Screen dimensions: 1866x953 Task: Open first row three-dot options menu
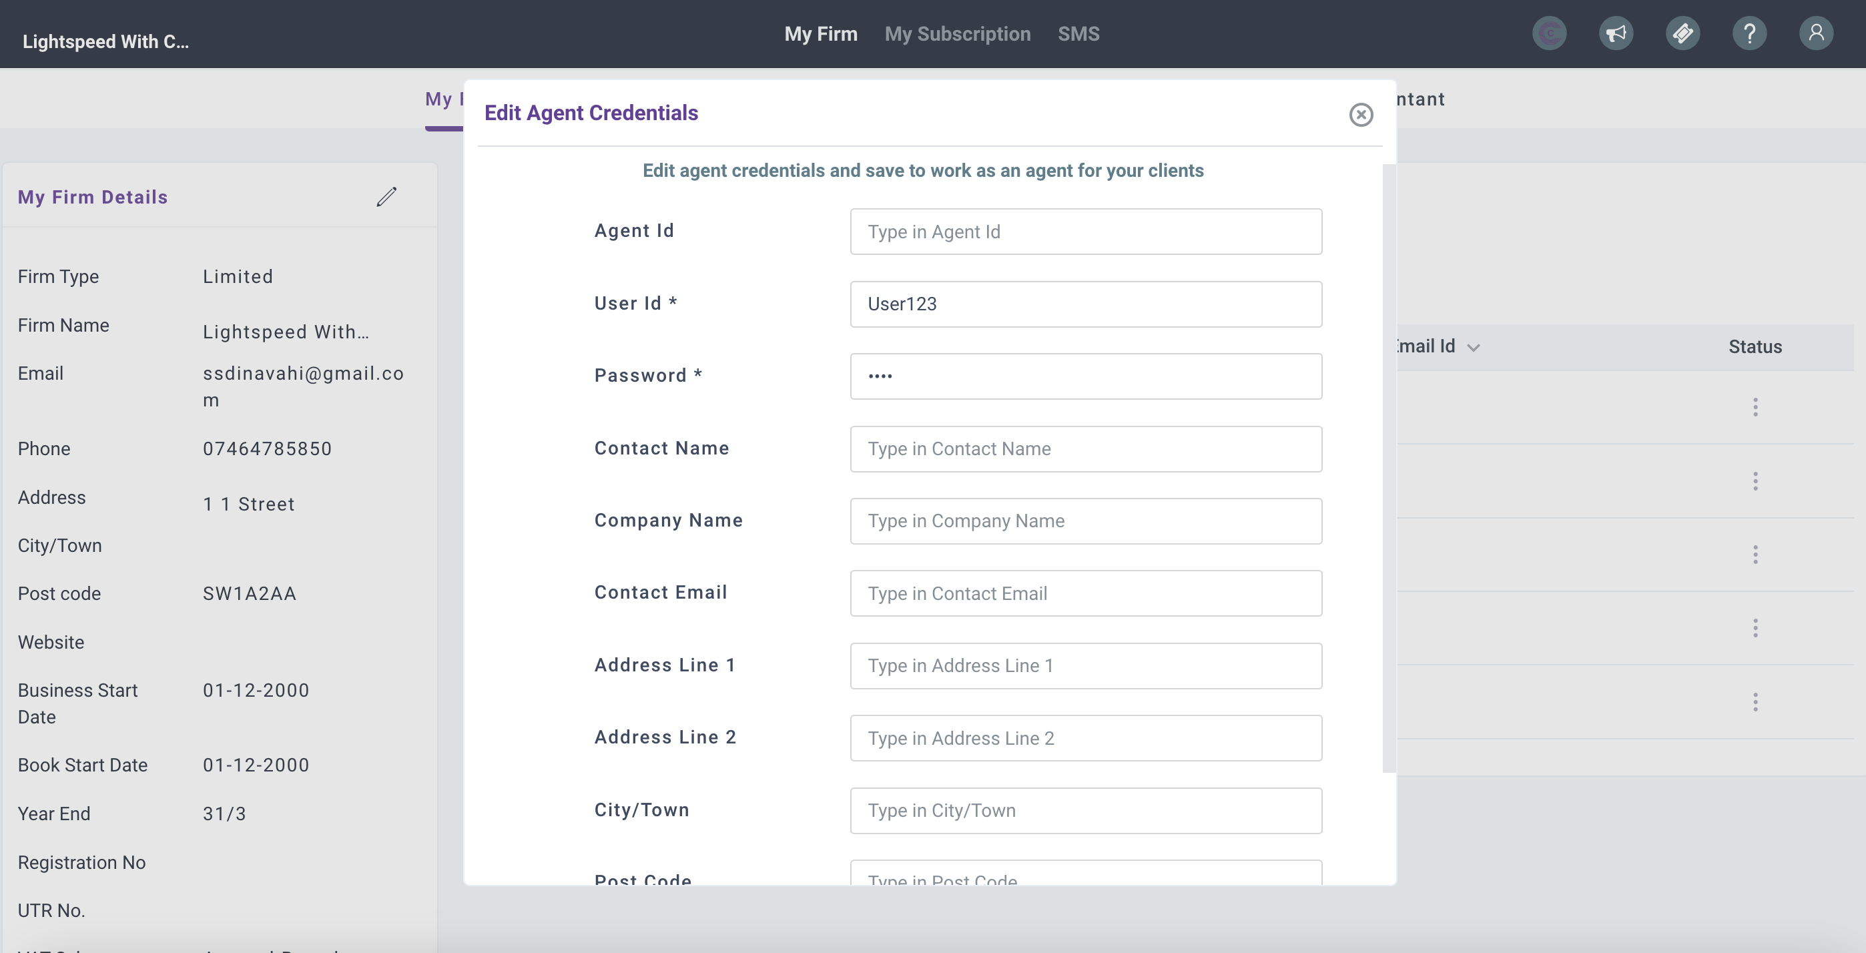[1755, 407]
